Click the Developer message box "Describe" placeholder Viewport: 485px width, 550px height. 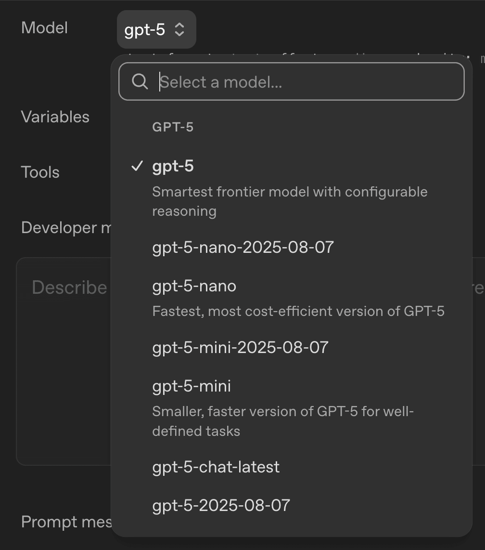click(x=69, y=288)
